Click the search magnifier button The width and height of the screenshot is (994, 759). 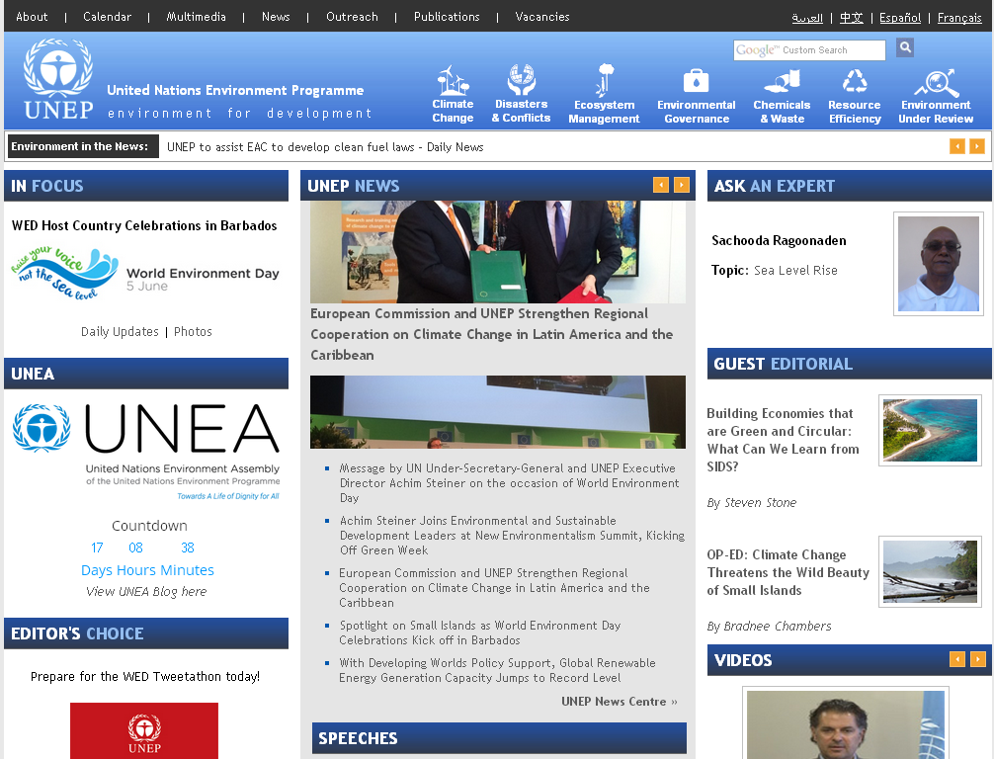pos(905,47)
